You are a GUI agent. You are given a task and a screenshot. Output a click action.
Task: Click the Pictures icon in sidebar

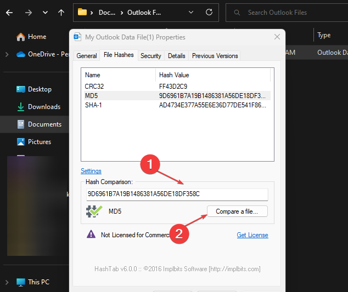click(21, 142)
